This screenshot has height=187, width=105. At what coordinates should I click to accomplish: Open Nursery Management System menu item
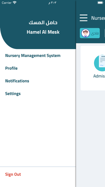pos(33,56)
